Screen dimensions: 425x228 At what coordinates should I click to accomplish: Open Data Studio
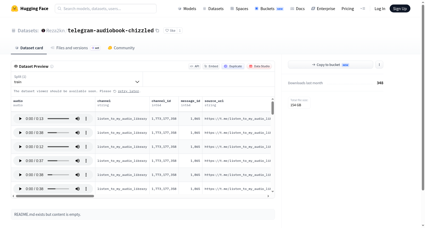coord(259,66)
